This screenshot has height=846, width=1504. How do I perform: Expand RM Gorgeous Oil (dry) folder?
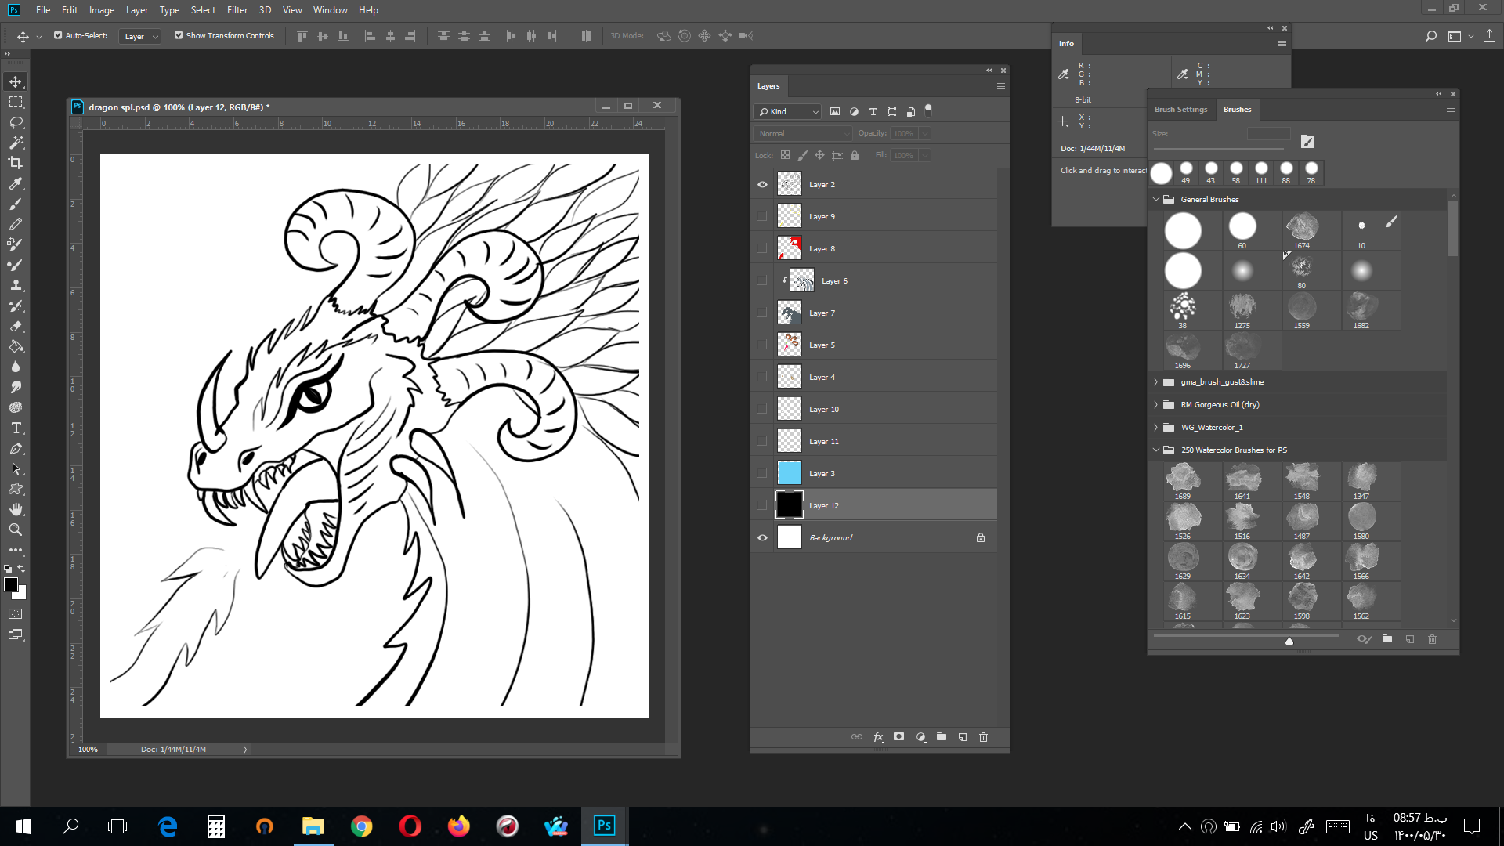pos(1156,405)
